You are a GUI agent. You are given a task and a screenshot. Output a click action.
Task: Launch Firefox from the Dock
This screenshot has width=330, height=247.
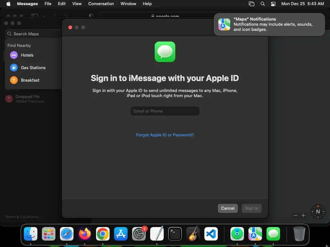click(x=85, y=234)
